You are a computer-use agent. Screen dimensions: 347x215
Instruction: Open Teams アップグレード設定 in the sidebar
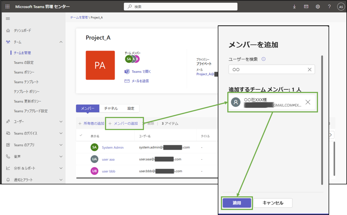[31, 111]
